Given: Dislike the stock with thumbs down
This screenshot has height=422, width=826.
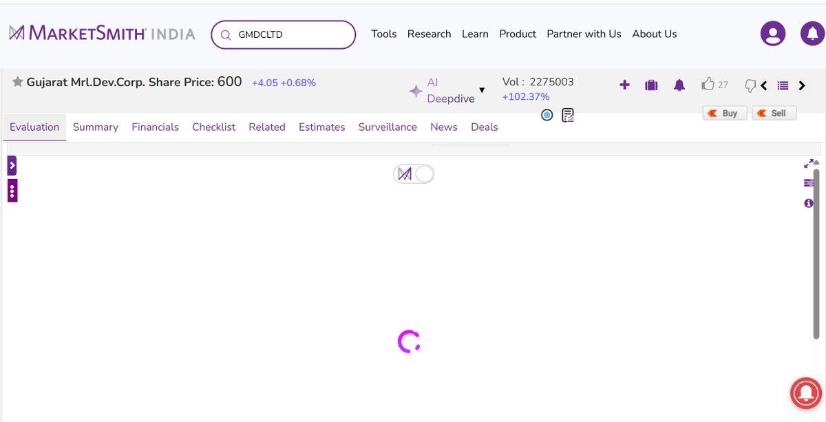Looking at the screenshot, I should coord(750,86).
